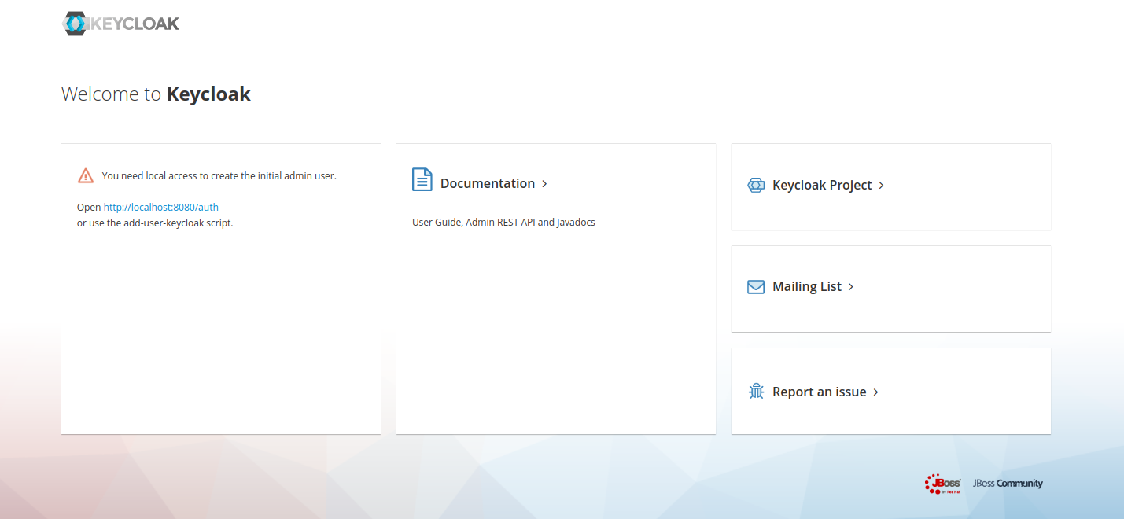Click 'or use the add-user-keycloak script.' text
The image size is (1124, 519).
(x=155, y=223)
